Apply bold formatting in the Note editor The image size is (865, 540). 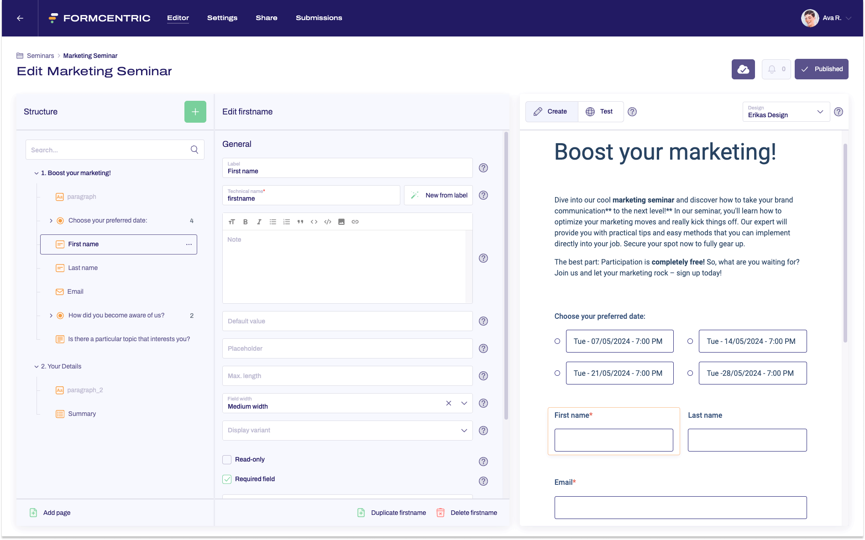coord(246,222)
